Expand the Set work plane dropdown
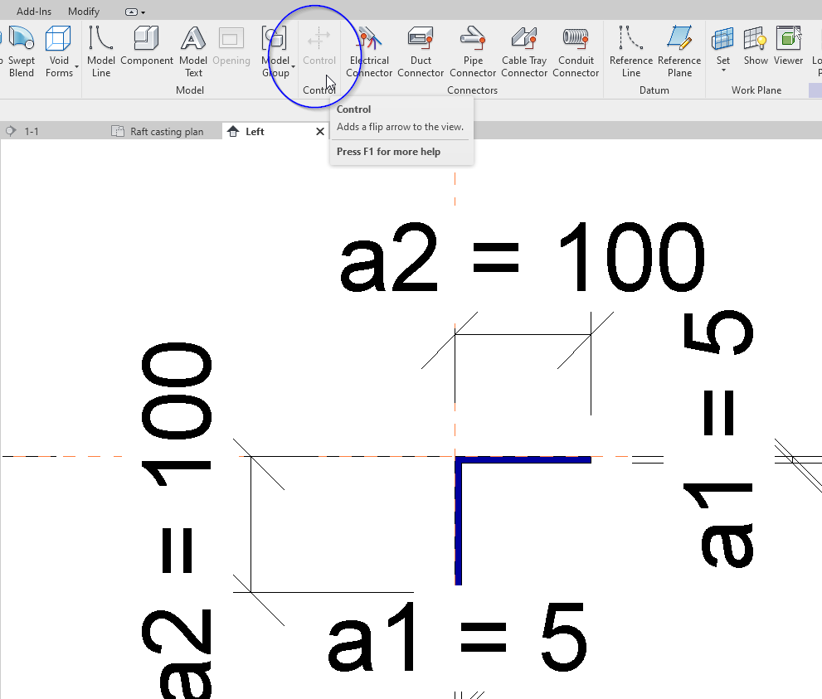The image size is (822, 699). point(722,70)
